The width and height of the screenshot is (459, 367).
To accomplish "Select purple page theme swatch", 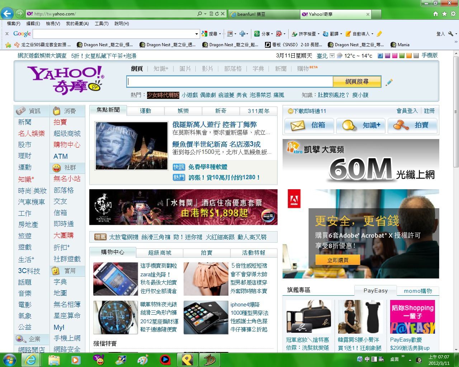I will [387, 56].
